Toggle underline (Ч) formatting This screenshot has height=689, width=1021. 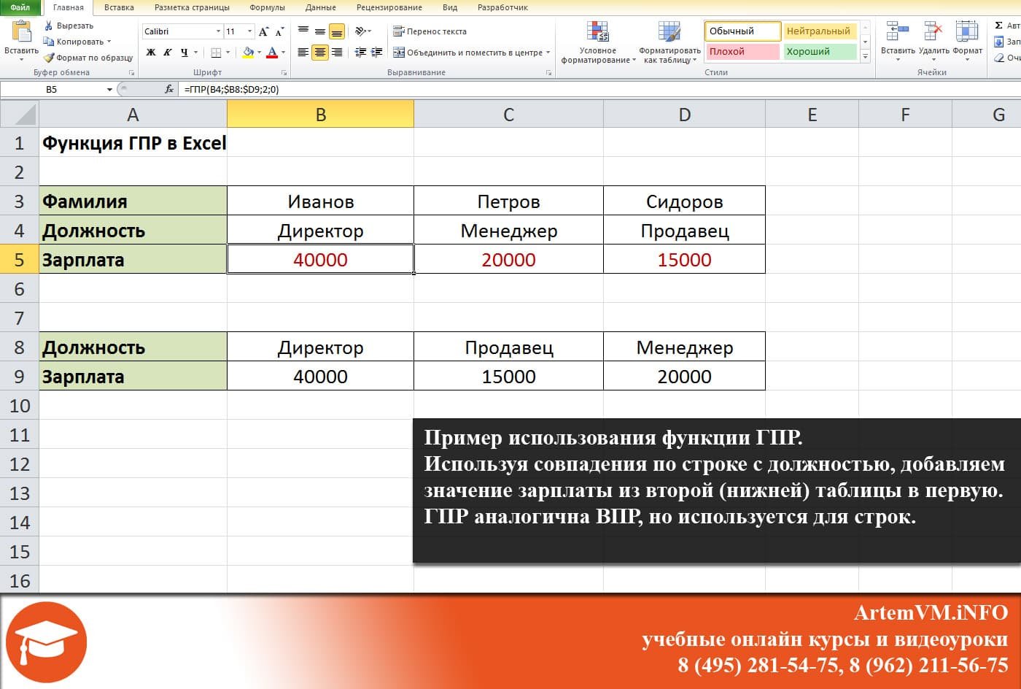[x=184, y=53]
